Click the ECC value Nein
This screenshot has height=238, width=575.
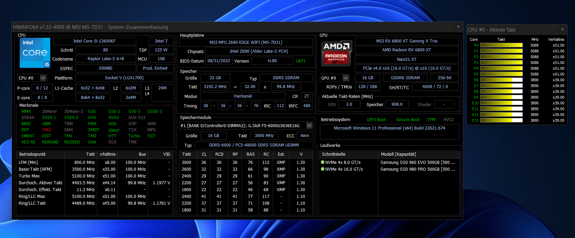[x=305, y=136]
